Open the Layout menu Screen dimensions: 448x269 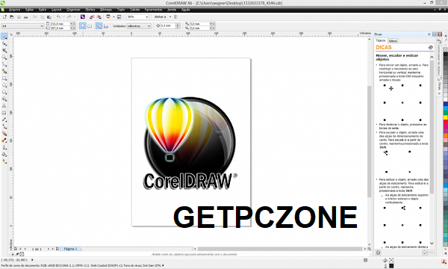pos(56,10)
